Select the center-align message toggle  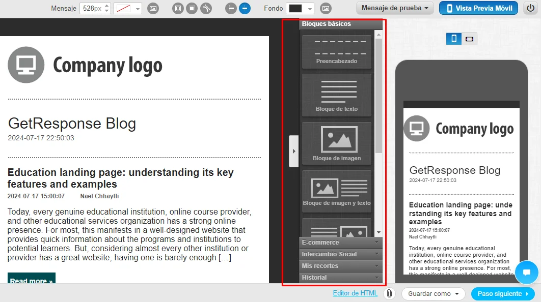pyautogui.click(x=245, y=8)
